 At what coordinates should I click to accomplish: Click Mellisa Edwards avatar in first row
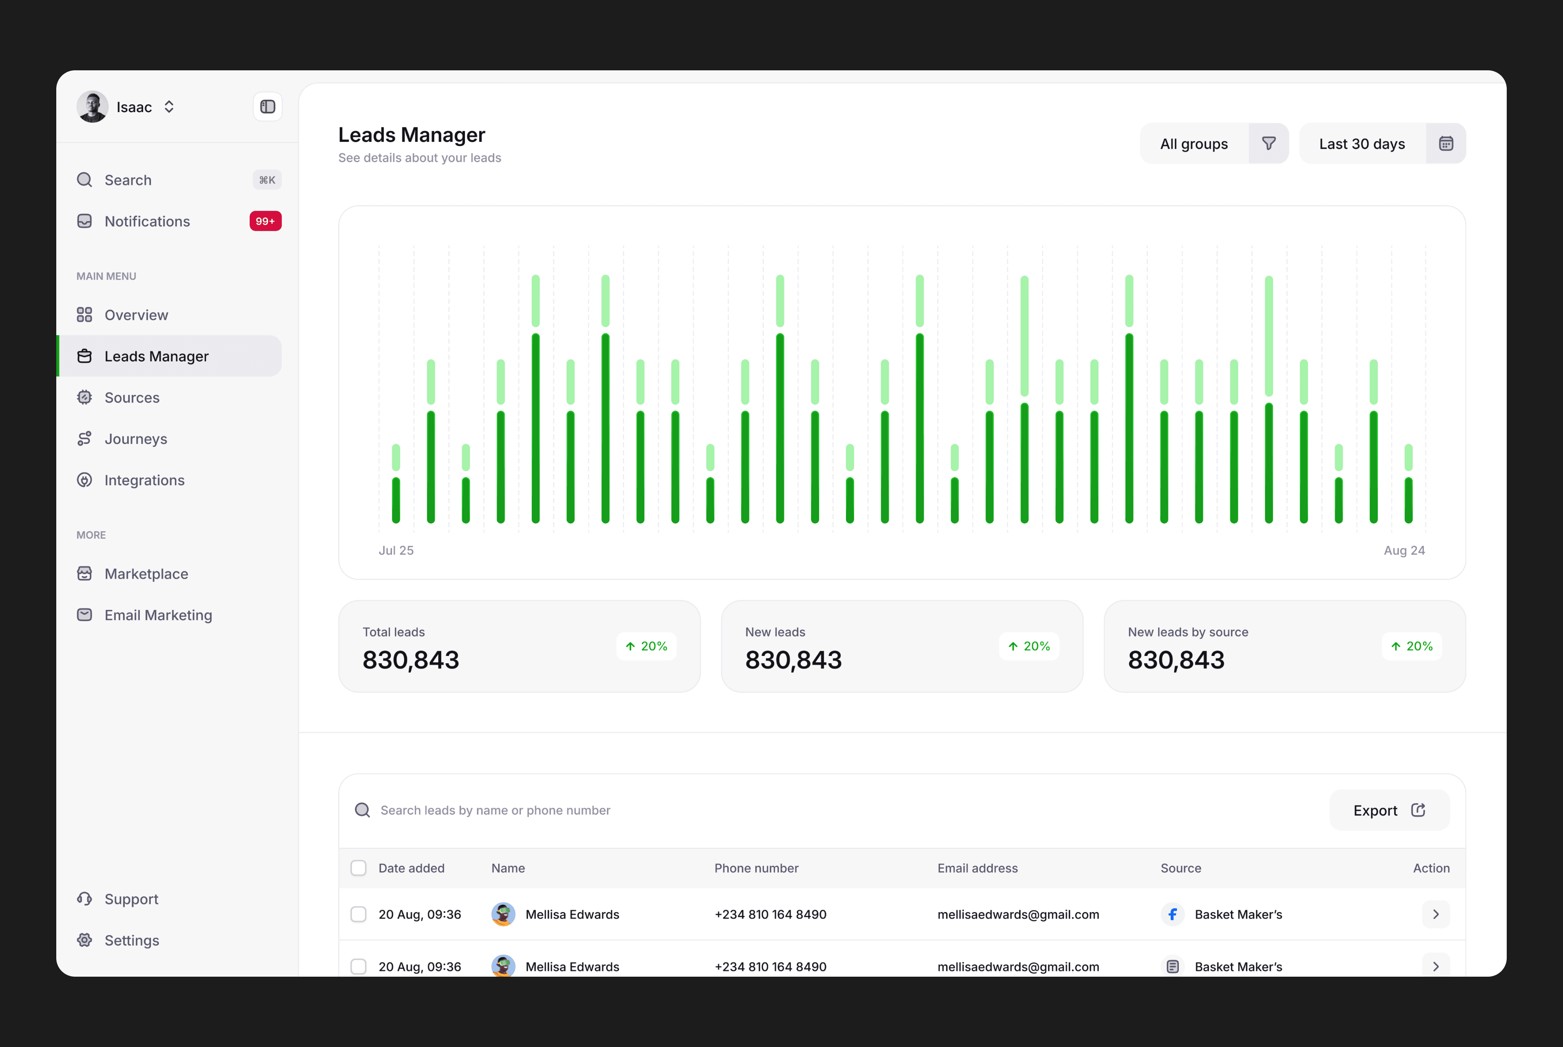[x=503, y=914]
